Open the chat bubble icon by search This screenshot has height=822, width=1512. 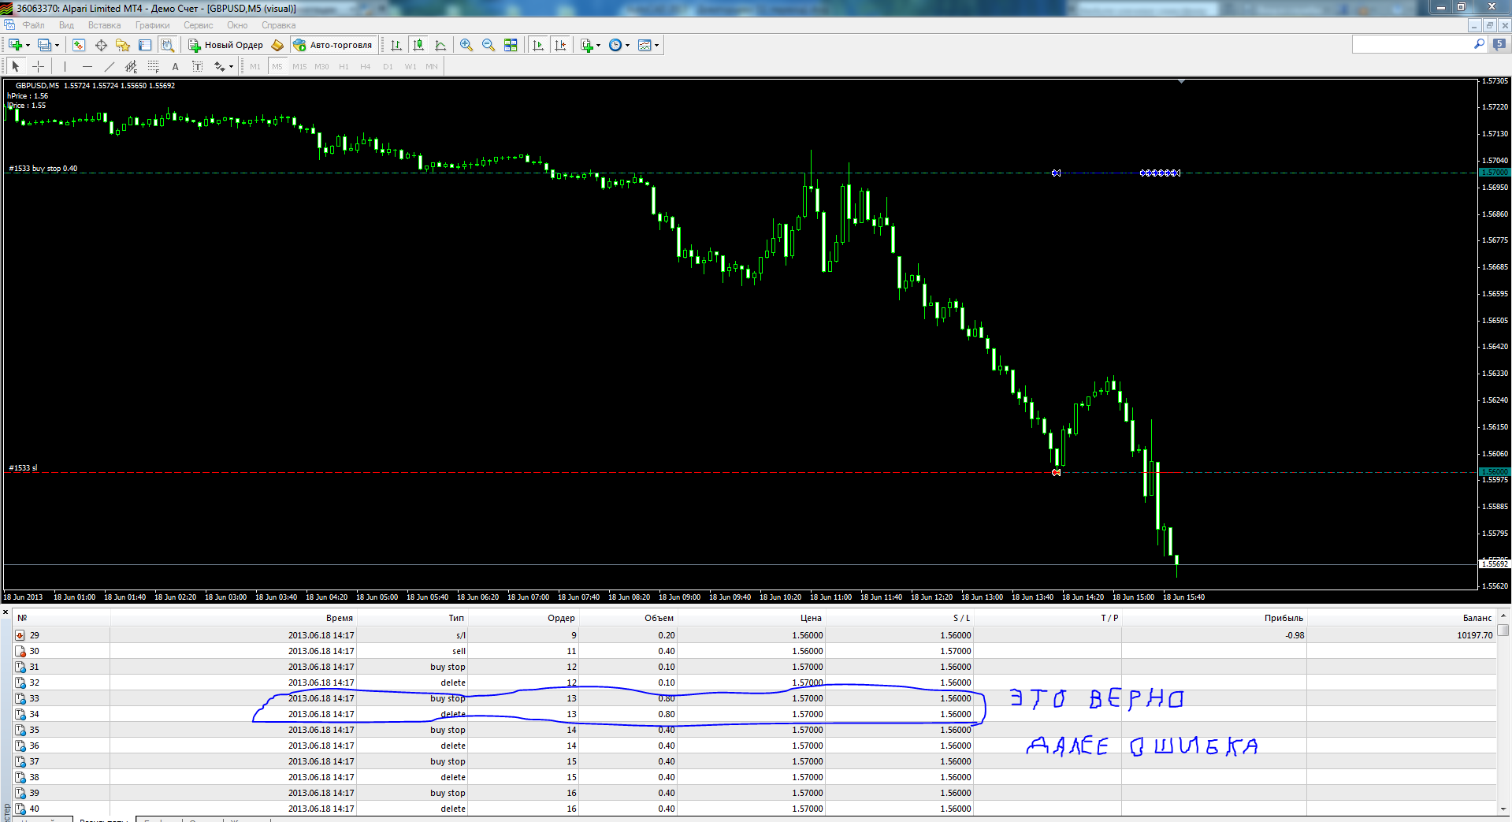coord(1499,45)
